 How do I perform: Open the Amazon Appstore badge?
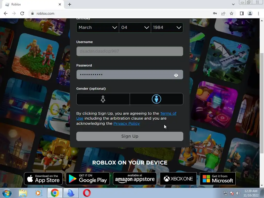pyautogui.click(x=135, y=179)
